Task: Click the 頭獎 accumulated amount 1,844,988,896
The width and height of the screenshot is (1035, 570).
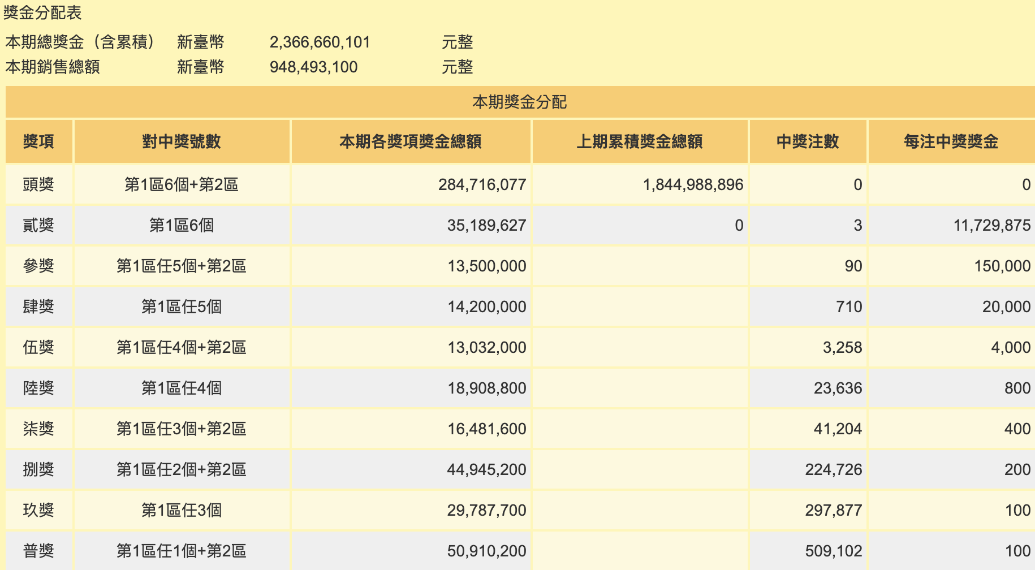Action: point(693,184)
